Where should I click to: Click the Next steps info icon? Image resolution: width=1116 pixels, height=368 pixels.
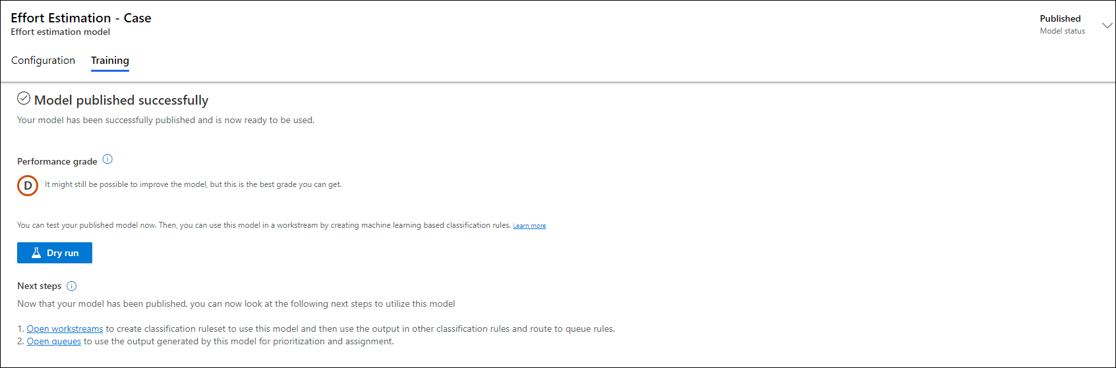(x=72, y=286)
